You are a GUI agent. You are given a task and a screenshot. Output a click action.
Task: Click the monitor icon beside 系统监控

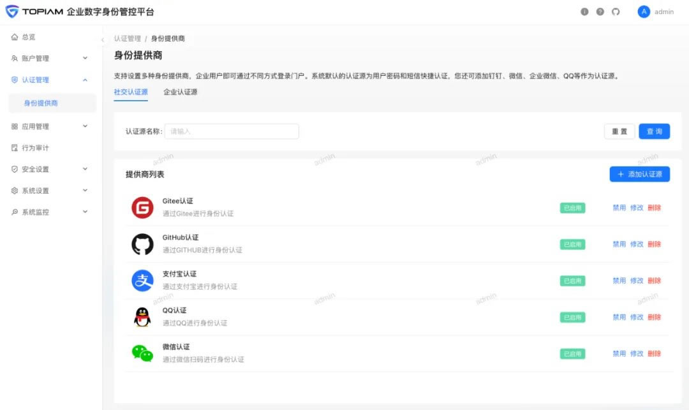[x=15, y=212]
